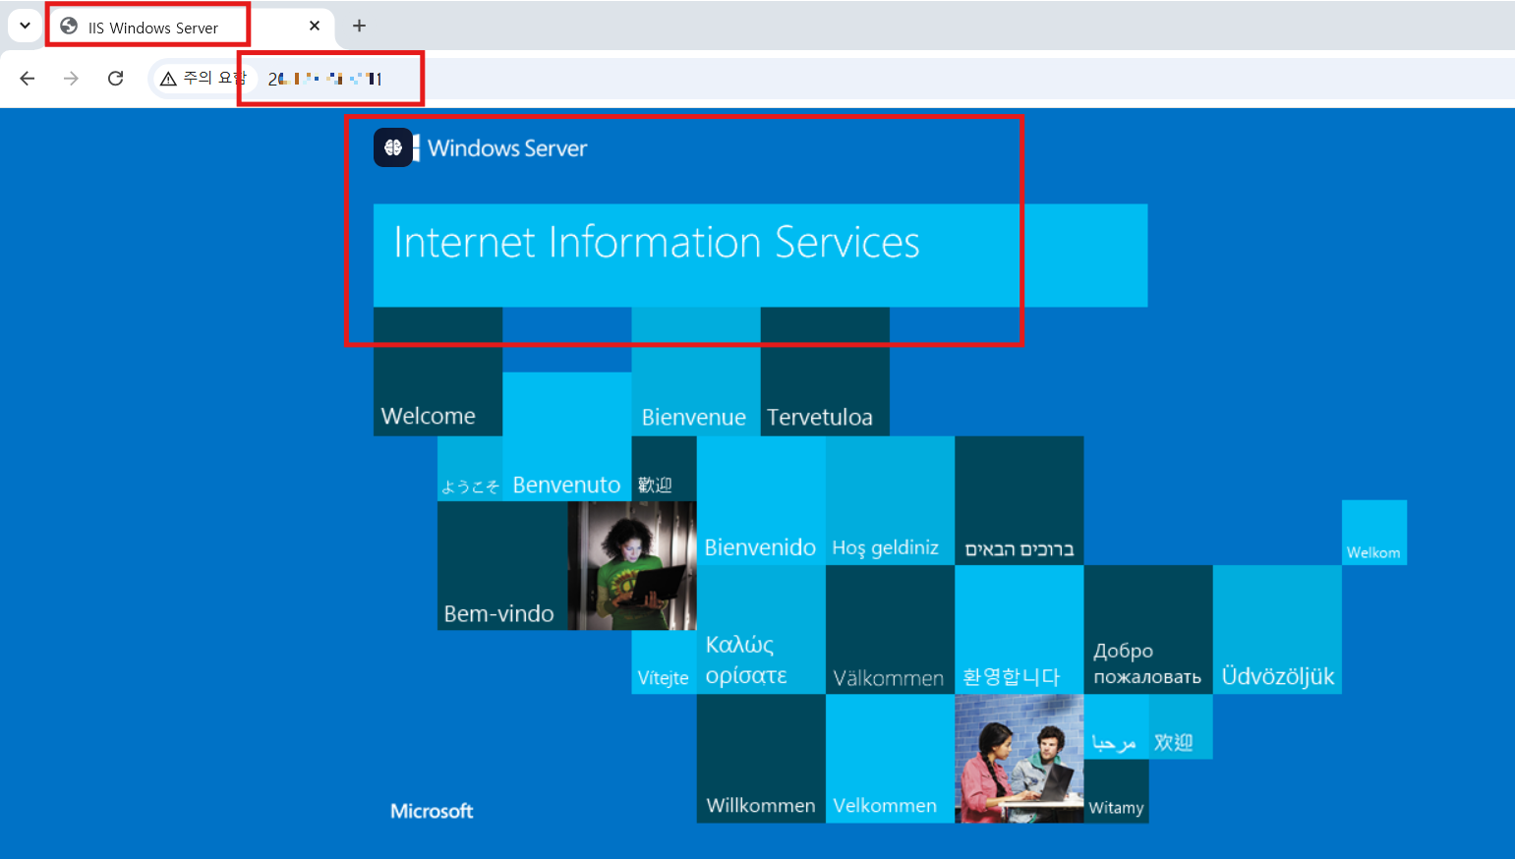The height and width of the screenshot is (859, 1515).
Task: Click the Japanese ようこそ tile
Action: 470,469
